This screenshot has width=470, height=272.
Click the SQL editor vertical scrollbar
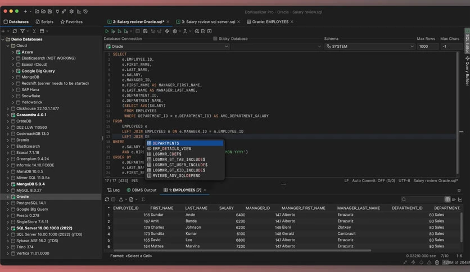(458, 113)
